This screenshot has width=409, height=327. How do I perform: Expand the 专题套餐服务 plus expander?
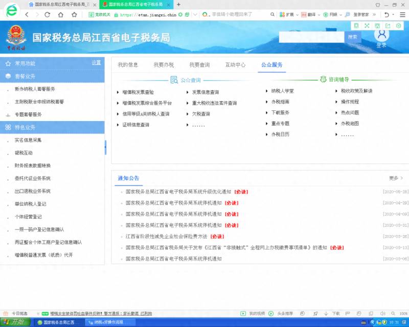[8, 115]
